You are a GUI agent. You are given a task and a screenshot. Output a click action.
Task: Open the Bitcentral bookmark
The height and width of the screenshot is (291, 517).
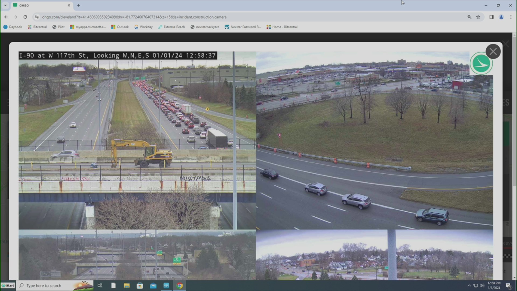[37, 27]
